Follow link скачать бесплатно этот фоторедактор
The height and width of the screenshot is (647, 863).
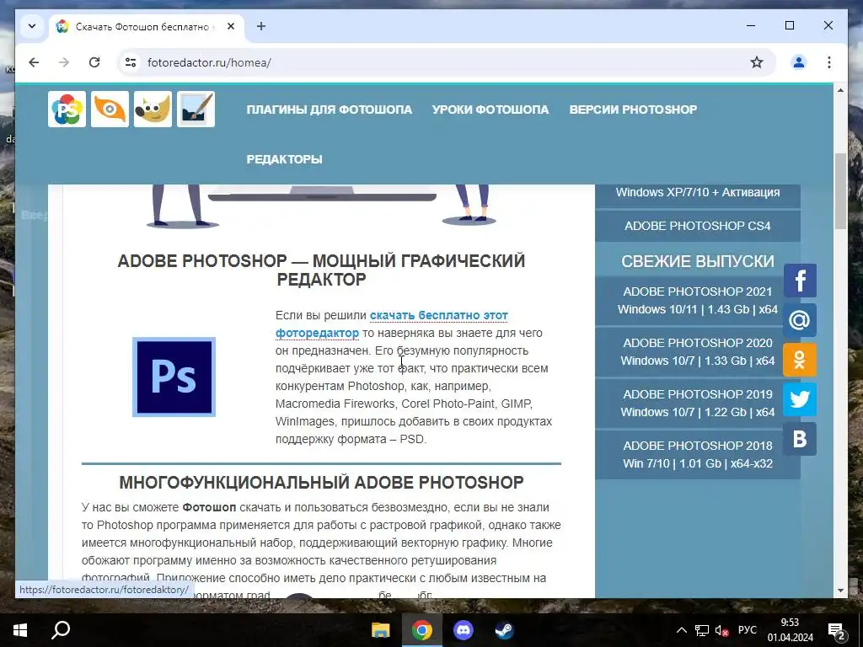[391, 324]
